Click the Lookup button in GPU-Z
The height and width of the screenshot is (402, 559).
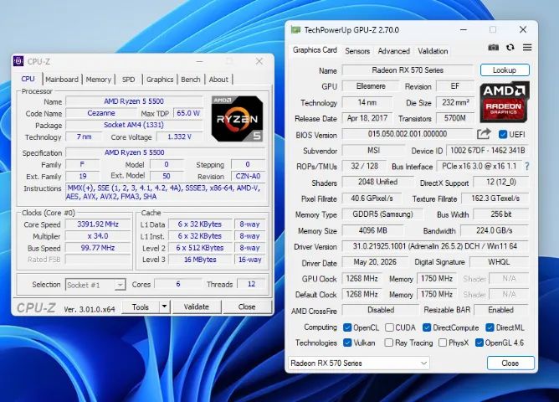[505, 70]
